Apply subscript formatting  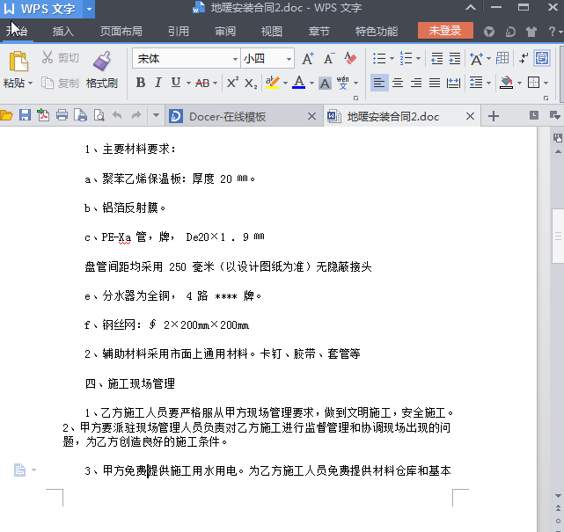click(251, 84)
